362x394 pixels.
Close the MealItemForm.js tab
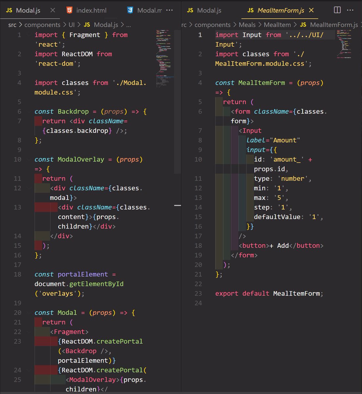[x=311, y=10]
